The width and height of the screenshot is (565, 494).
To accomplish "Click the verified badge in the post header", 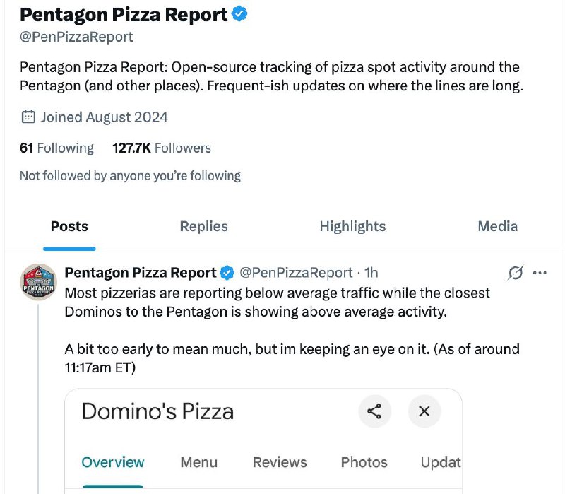I will click(227, 273).
